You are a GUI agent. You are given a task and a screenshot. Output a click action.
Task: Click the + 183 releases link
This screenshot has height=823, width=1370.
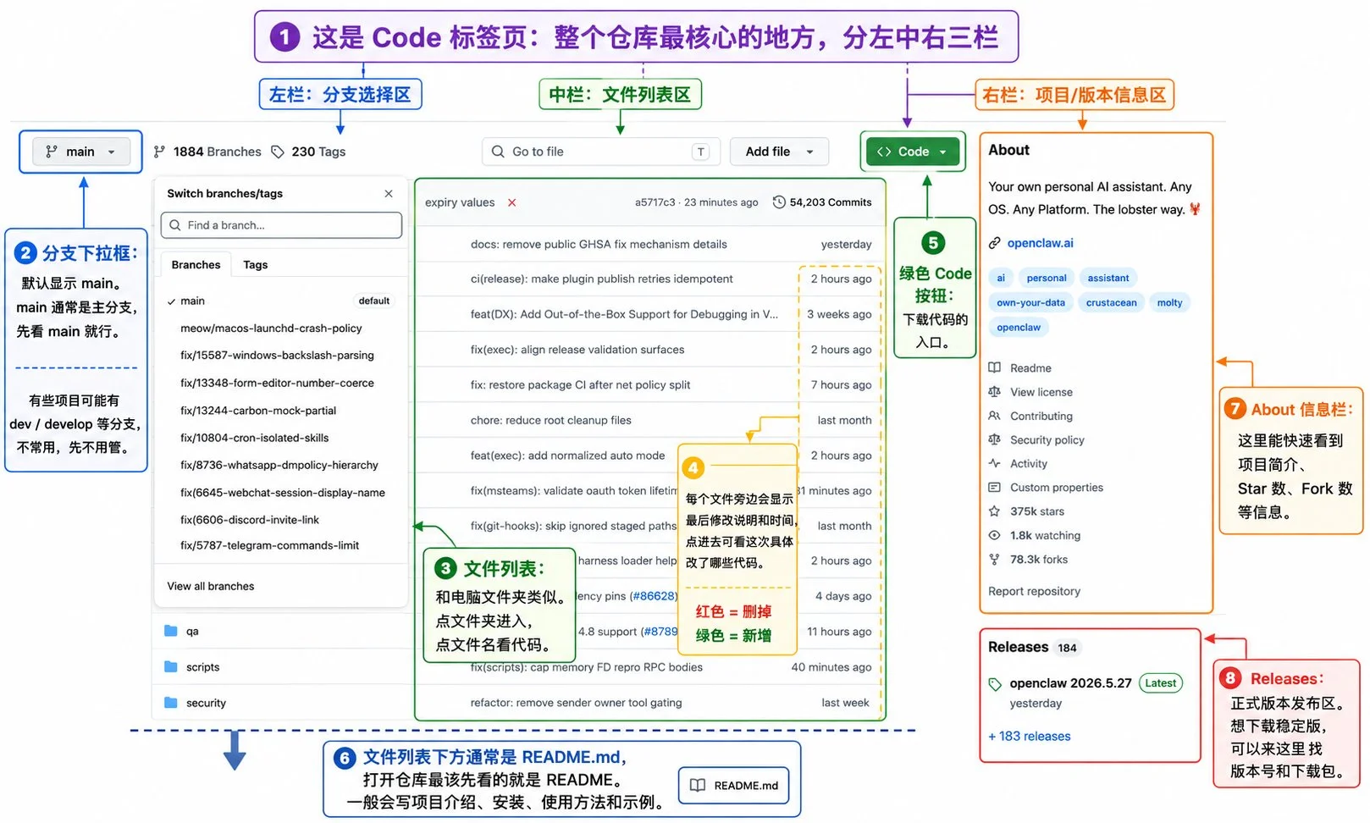tap(1029, 737)
